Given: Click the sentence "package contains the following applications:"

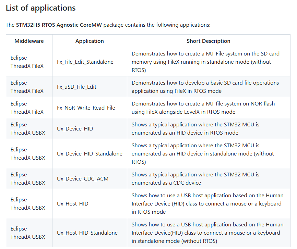Looking at the screenshot, I should tap(157, 25).
